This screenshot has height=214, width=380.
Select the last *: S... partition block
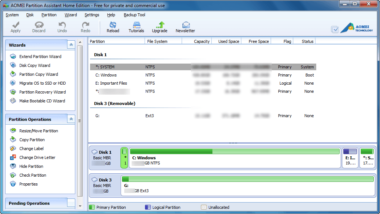(x=367, y=158)
